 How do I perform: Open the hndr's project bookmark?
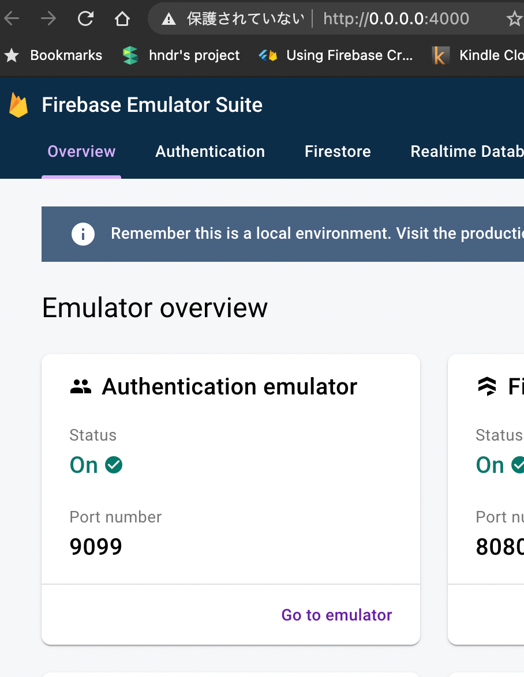pos(181,55)
